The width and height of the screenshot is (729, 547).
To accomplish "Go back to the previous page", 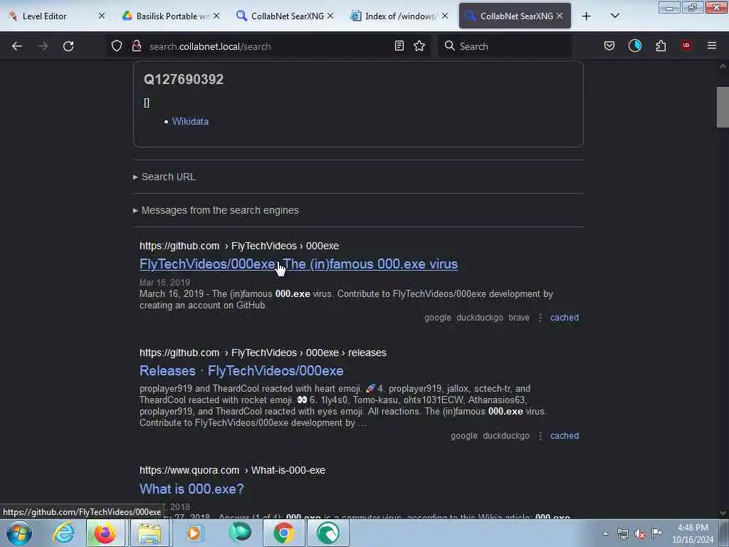I will point(17,46).
